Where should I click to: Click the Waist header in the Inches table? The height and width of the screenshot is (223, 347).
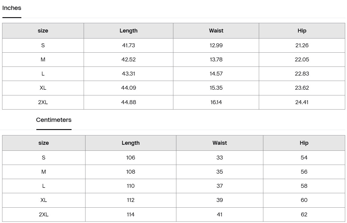point(216,31)
